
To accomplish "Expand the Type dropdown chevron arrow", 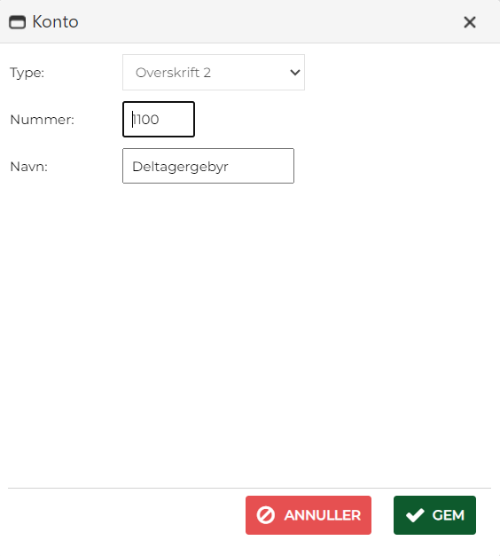I will [295, 73].
